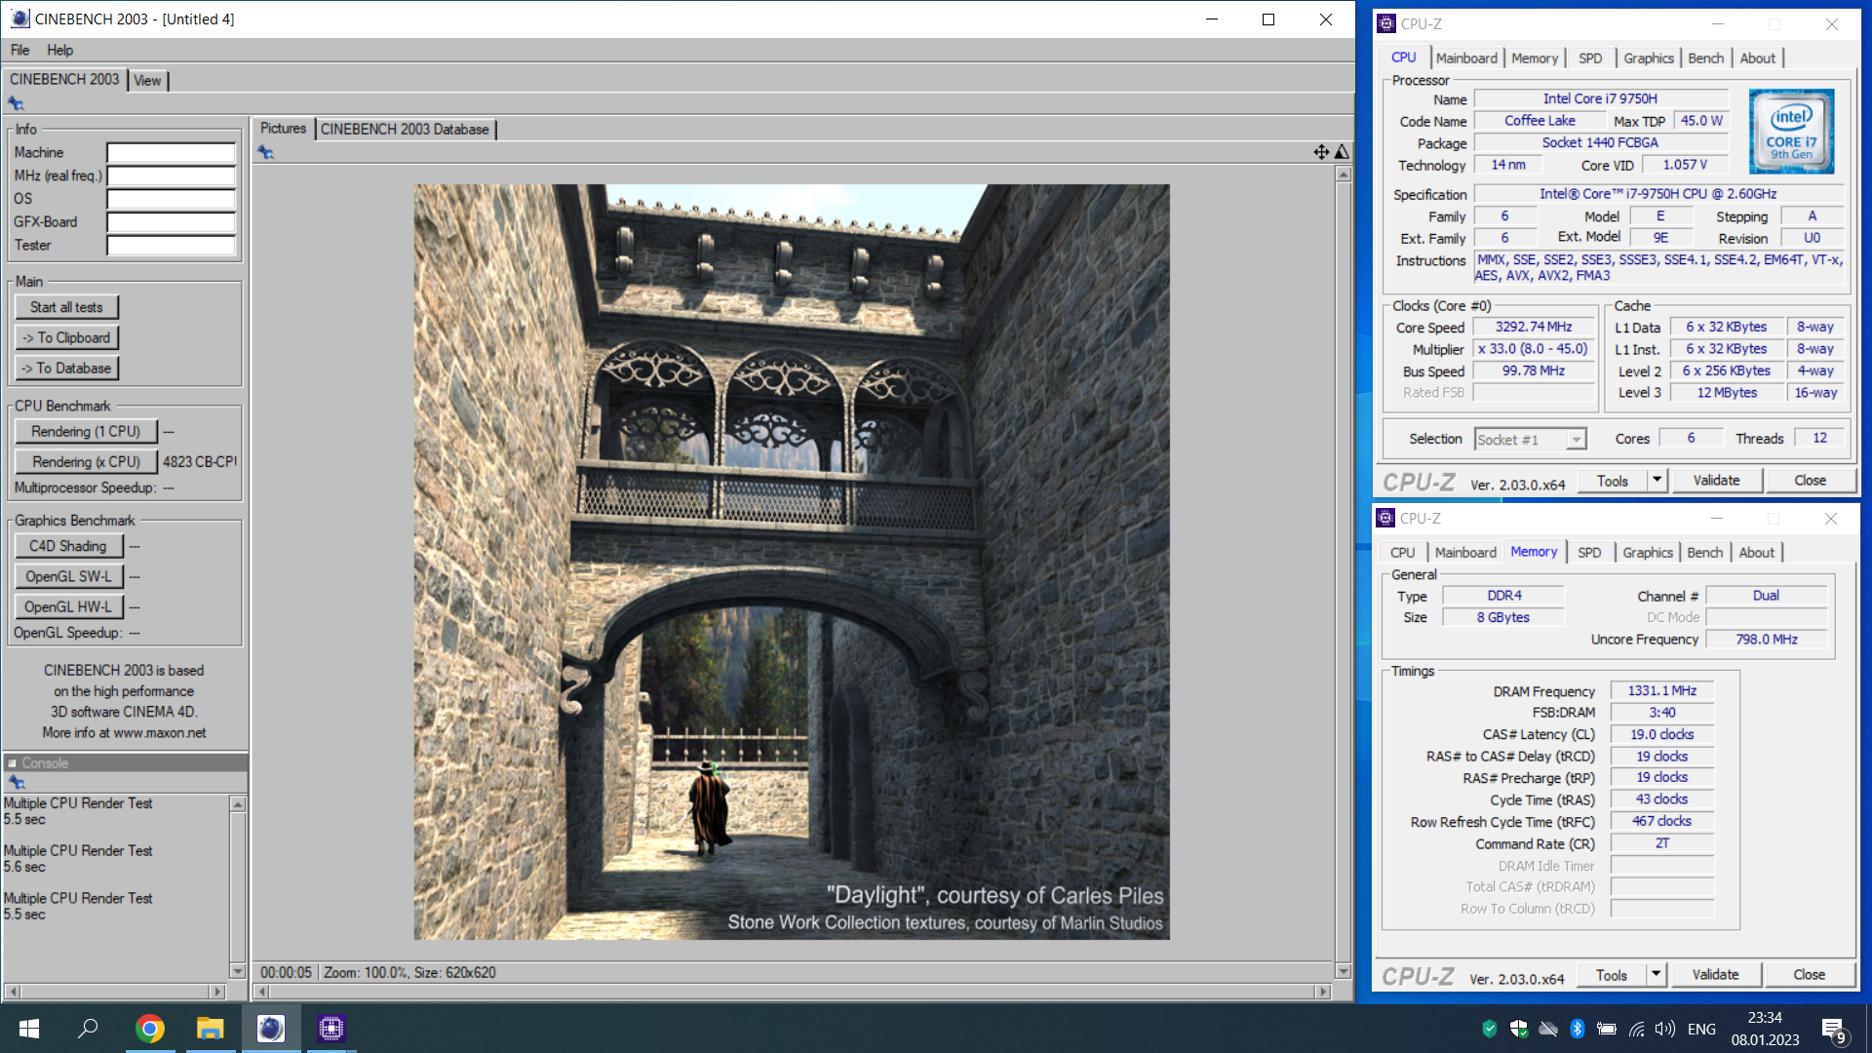Image resolution: width=1872 pixels, height=1053 pixels.
Task: Switch to CINEBENCH in the taskbar
Action: point(271,1029)
